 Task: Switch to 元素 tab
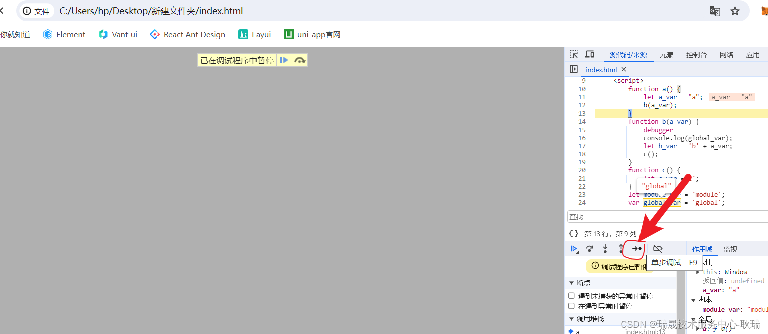tap(667, 55)
